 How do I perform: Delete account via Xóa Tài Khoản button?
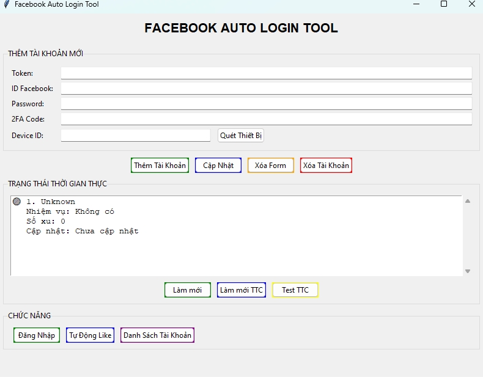click(x=326, y=165)
